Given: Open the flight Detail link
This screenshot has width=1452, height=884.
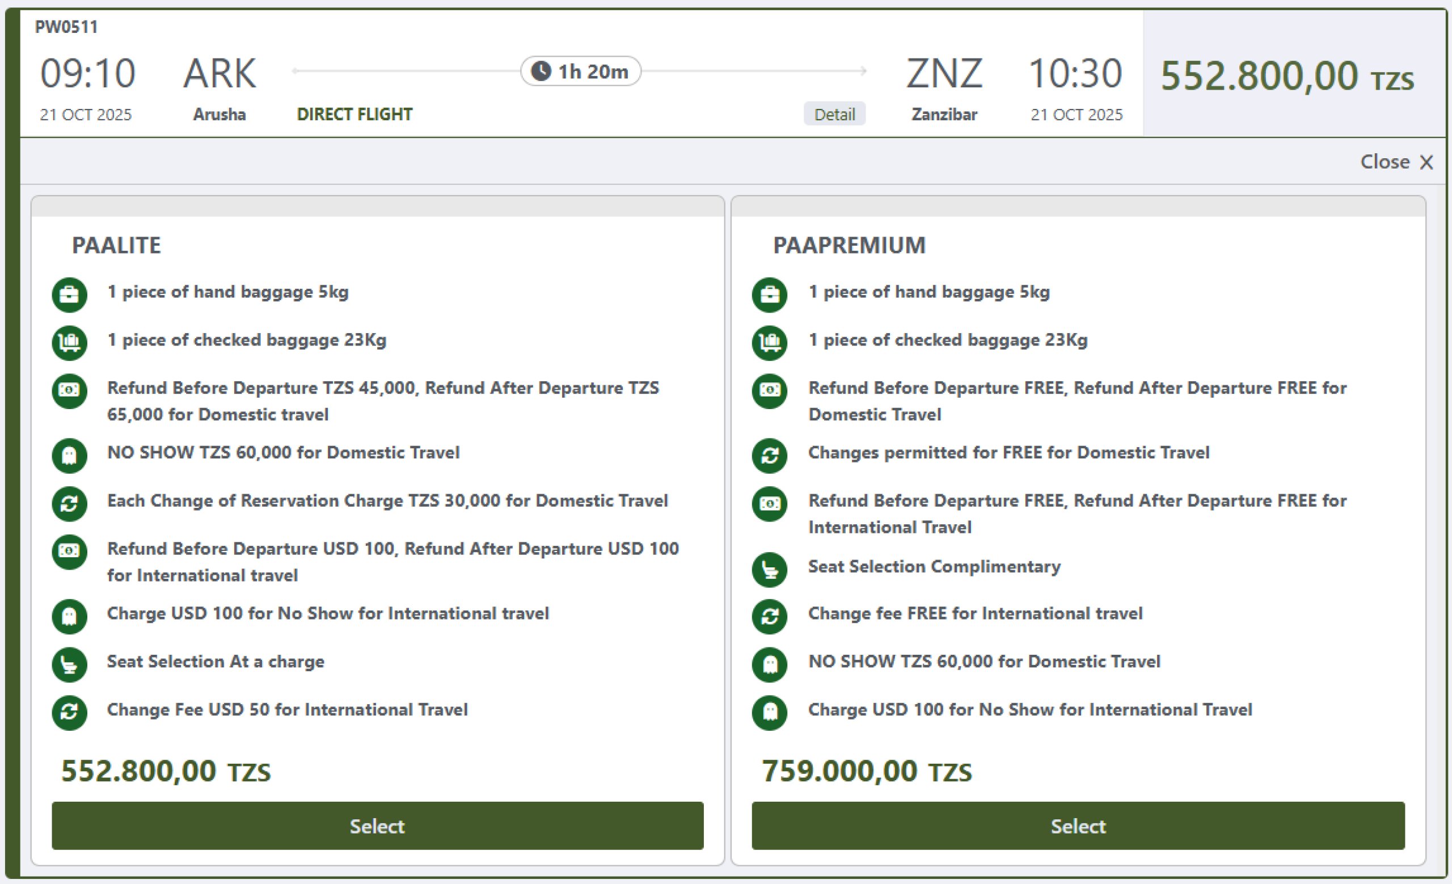Looking at the screenshot, I should [x=834, y=113].
